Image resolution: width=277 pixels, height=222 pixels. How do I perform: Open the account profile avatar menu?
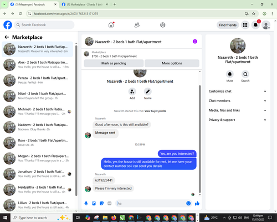point(266,25)
